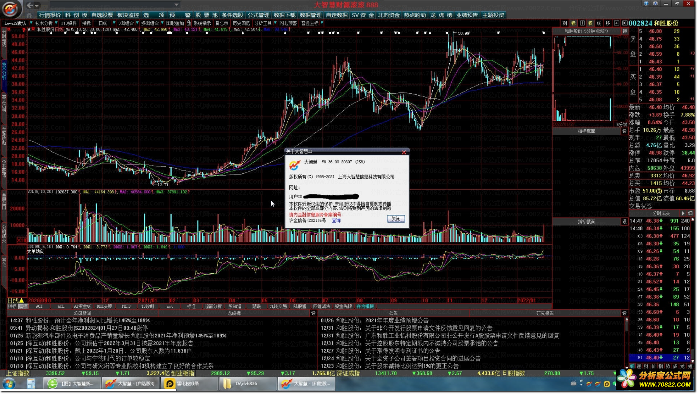Click the Dazhihui logo in the top-left

10,9
